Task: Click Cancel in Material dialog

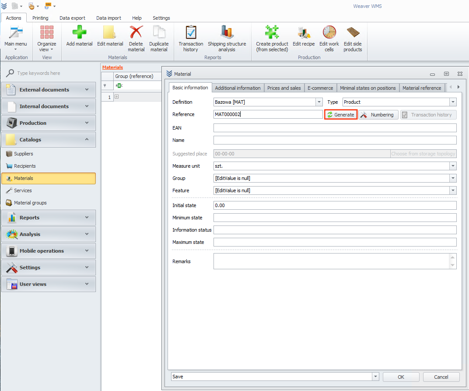Action: tap(441, 377)
